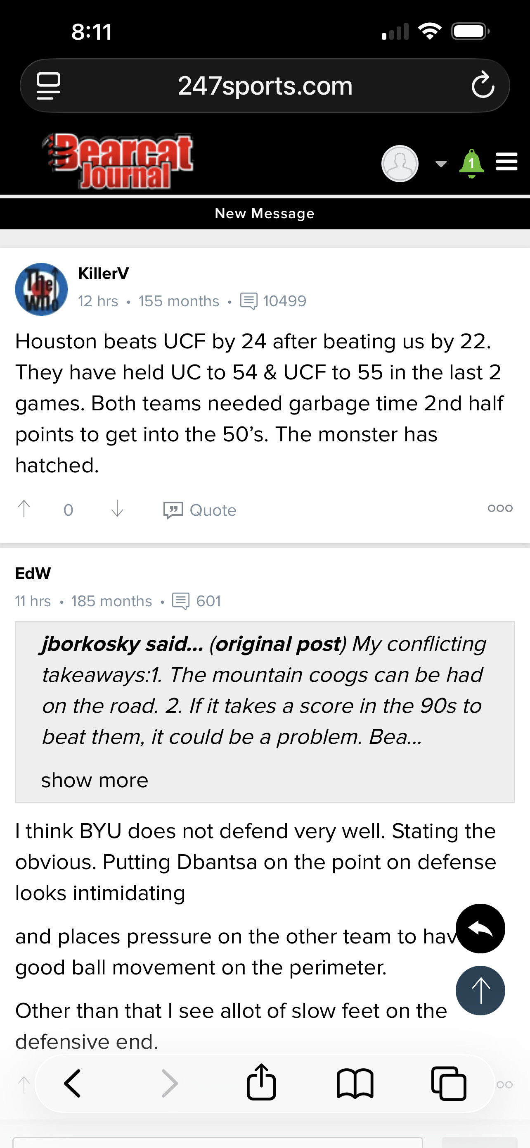
Task: Upvote KillerV's post
Action: 24,508
